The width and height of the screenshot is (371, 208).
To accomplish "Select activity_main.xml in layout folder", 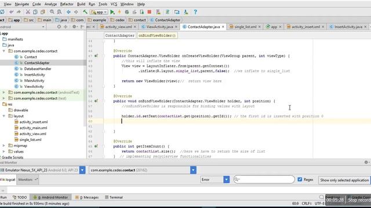I will click(33, 128).
